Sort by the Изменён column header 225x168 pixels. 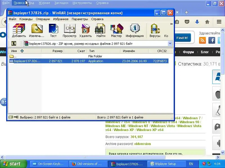point(134,51)
